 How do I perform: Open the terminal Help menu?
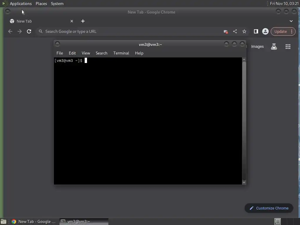139,53
